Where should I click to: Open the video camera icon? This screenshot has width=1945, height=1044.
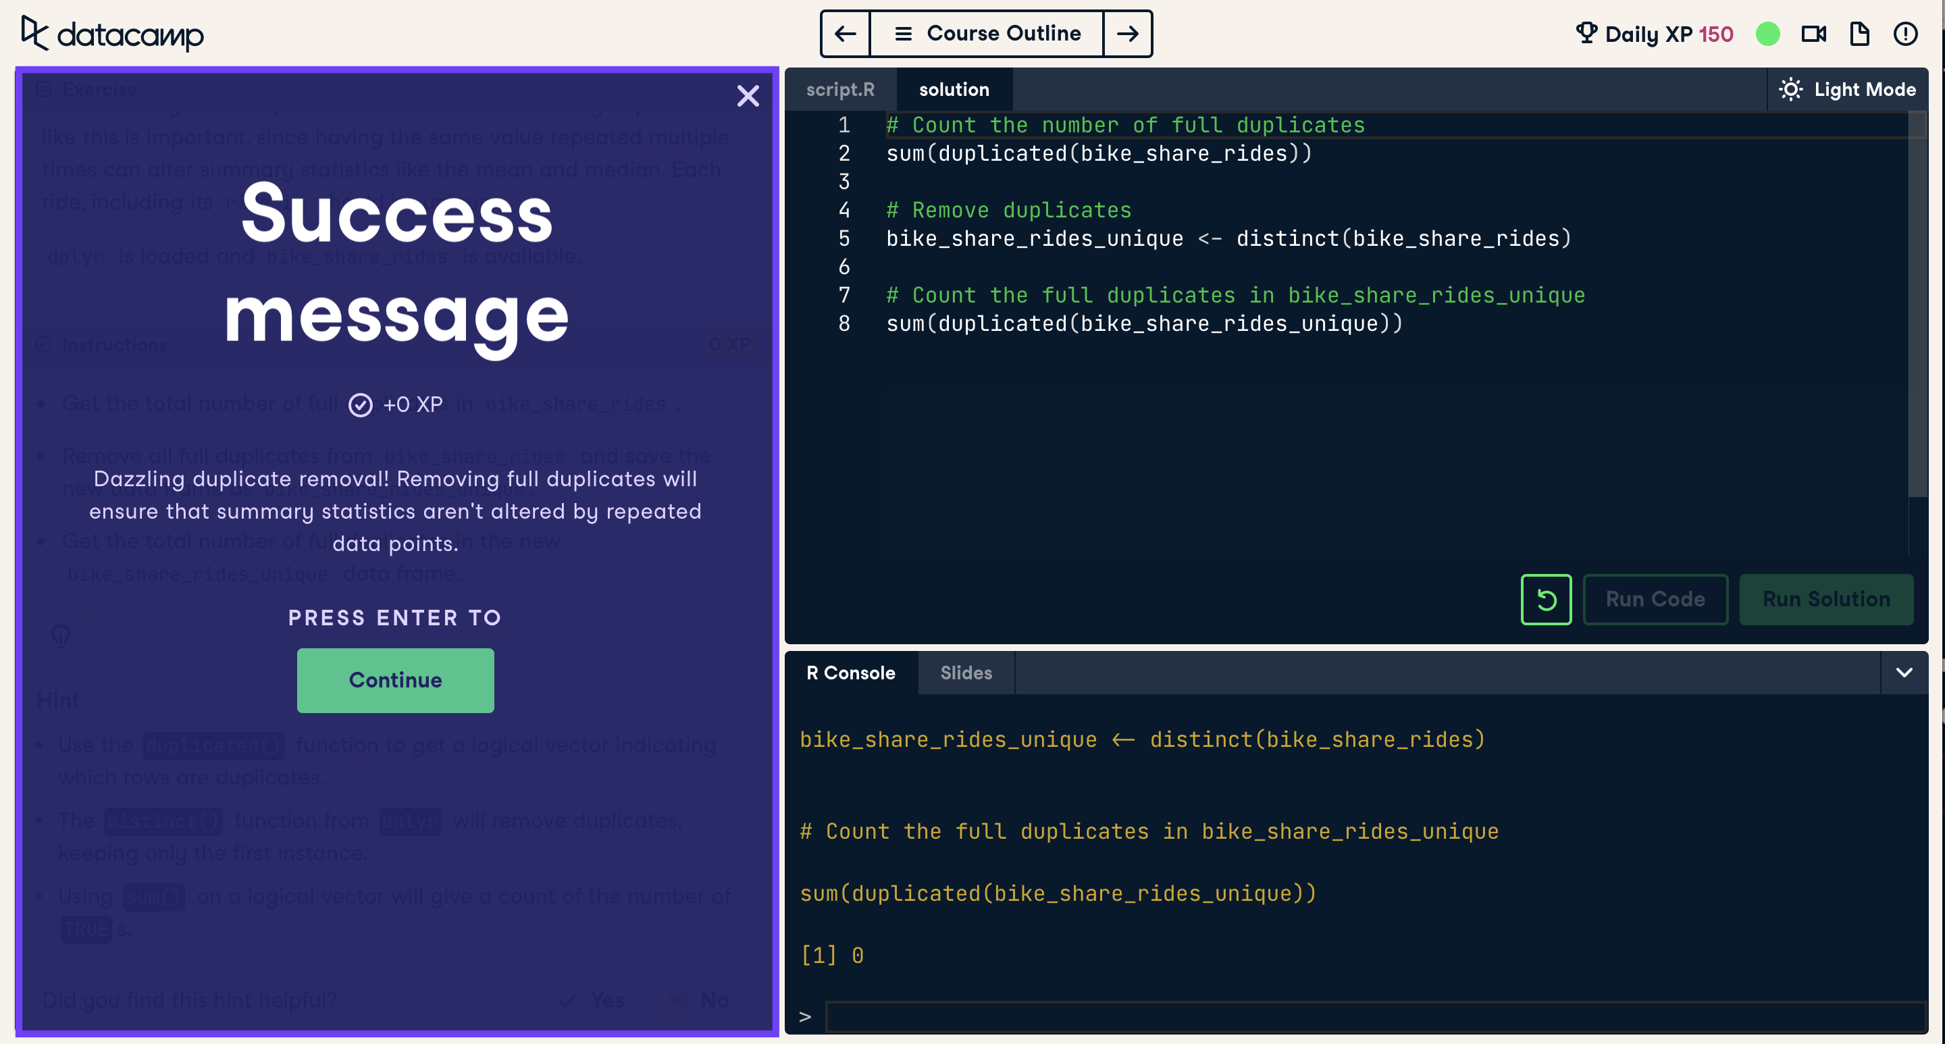click(x=1813, y=34)
